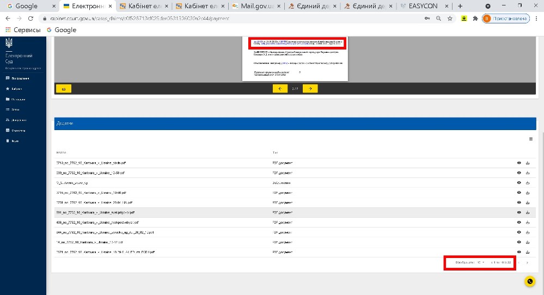Preview the image file in third row
The width and height of the screenshot is (544, 295).
(518, 183)
